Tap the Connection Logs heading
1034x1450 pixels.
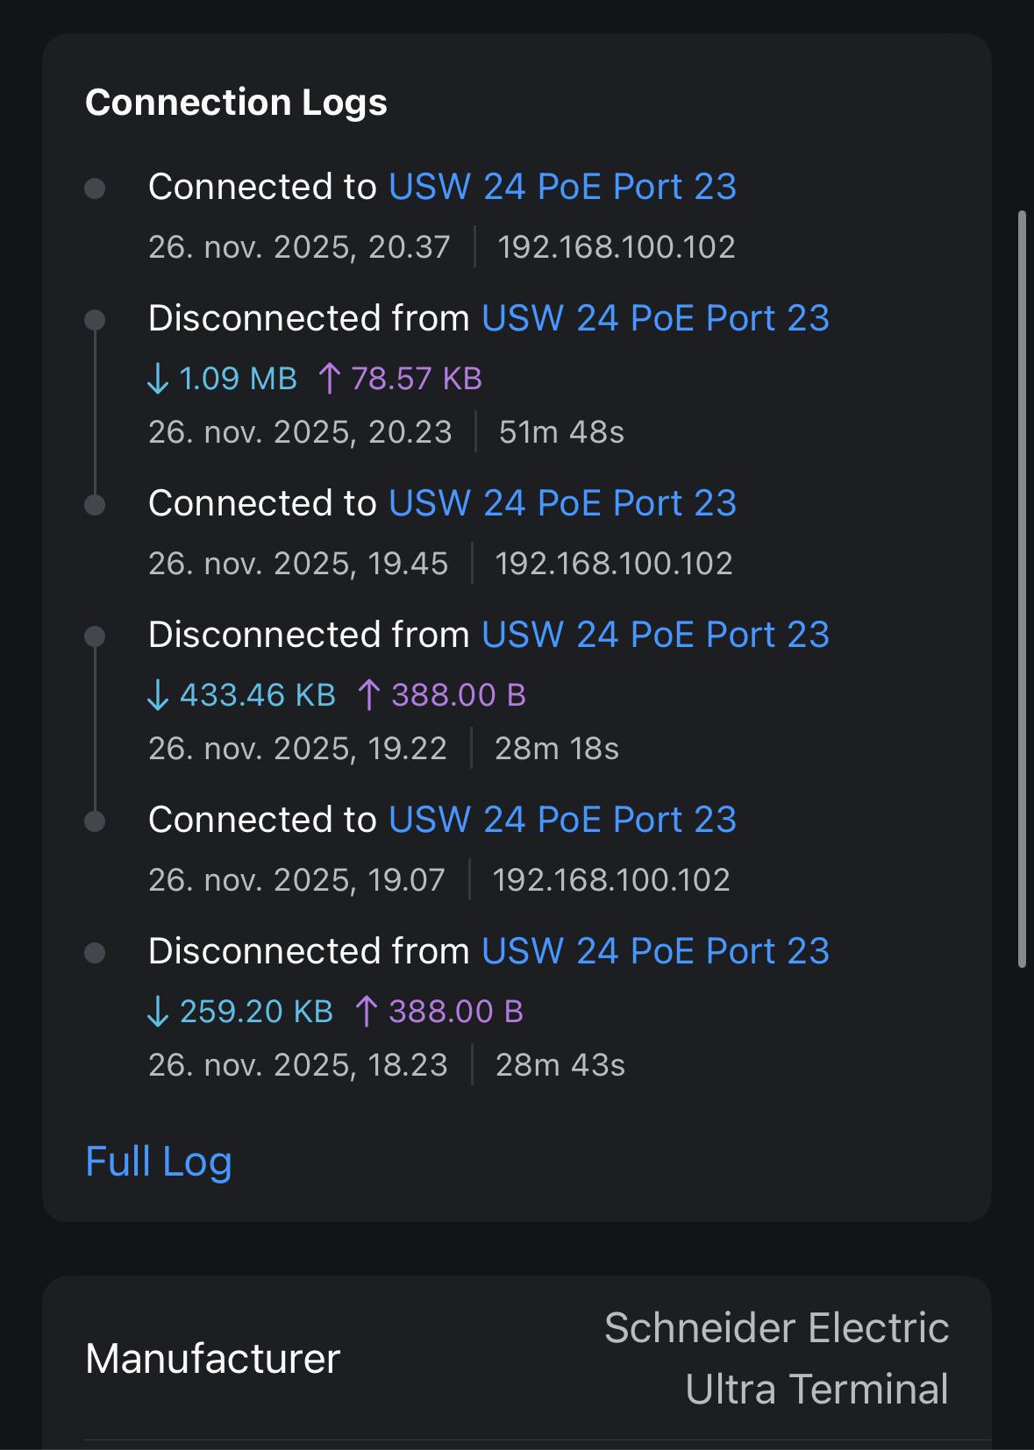point(236,103)
